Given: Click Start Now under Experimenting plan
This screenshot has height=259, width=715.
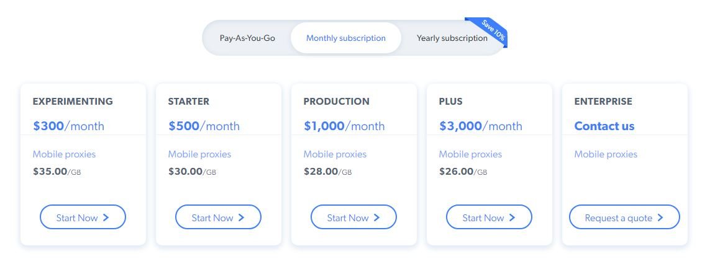Looking at the screenshot, I should tap(83, 217).
